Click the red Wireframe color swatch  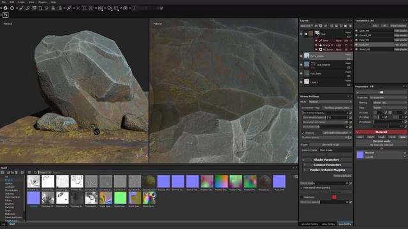pos(334,197)
